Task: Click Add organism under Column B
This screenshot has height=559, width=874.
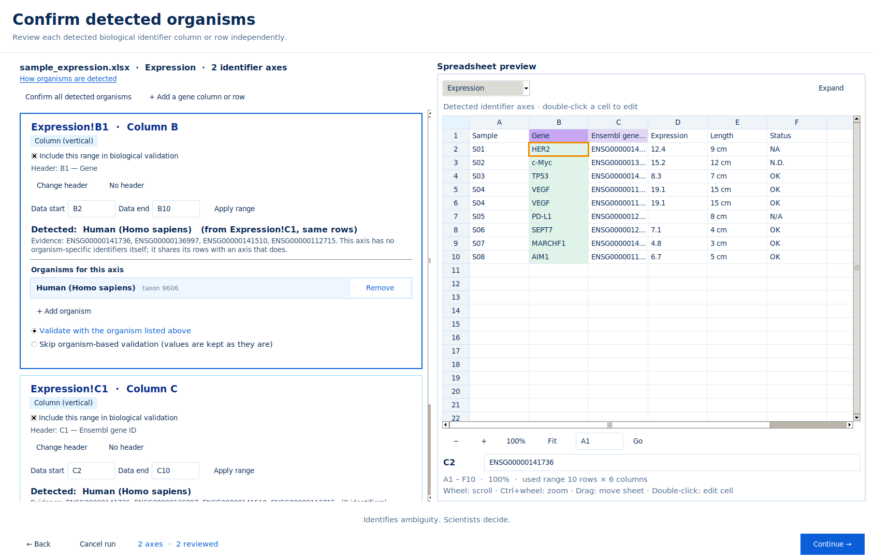Action: tap(64, 311)
